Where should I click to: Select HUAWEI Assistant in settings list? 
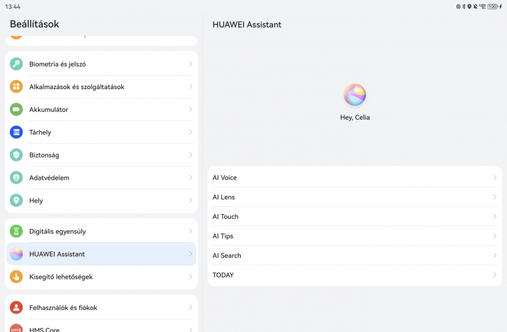pyautogui.click(x=101, y=253)
